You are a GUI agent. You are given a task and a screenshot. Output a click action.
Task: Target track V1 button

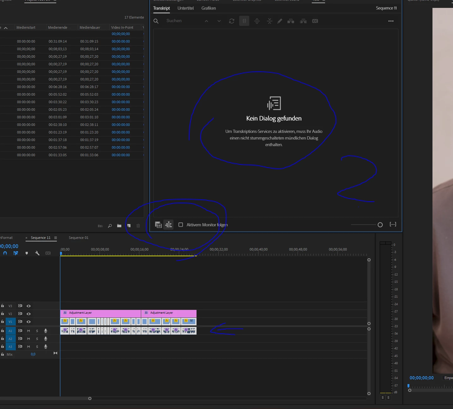10,322
